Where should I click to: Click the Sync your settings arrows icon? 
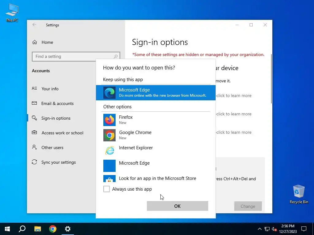pyautogui.click(x=34, y=162)
